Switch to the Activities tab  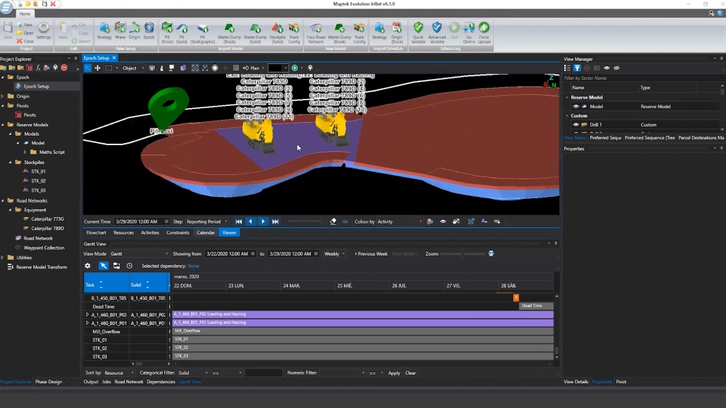coord(150,233)
